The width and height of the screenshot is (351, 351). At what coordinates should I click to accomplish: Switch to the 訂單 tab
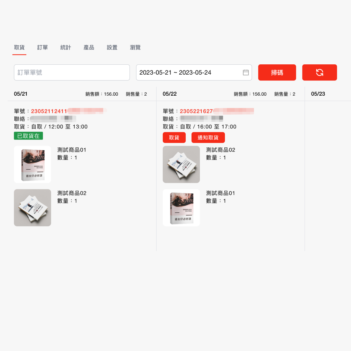42,47
